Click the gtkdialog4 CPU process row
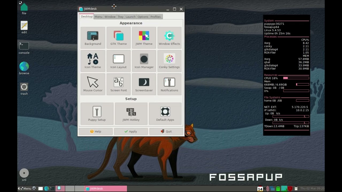Screen dimensions: 342x192 286,49
